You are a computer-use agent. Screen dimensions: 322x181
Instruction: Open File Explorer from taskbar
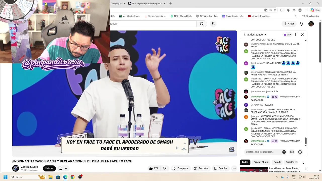[50, 177]
